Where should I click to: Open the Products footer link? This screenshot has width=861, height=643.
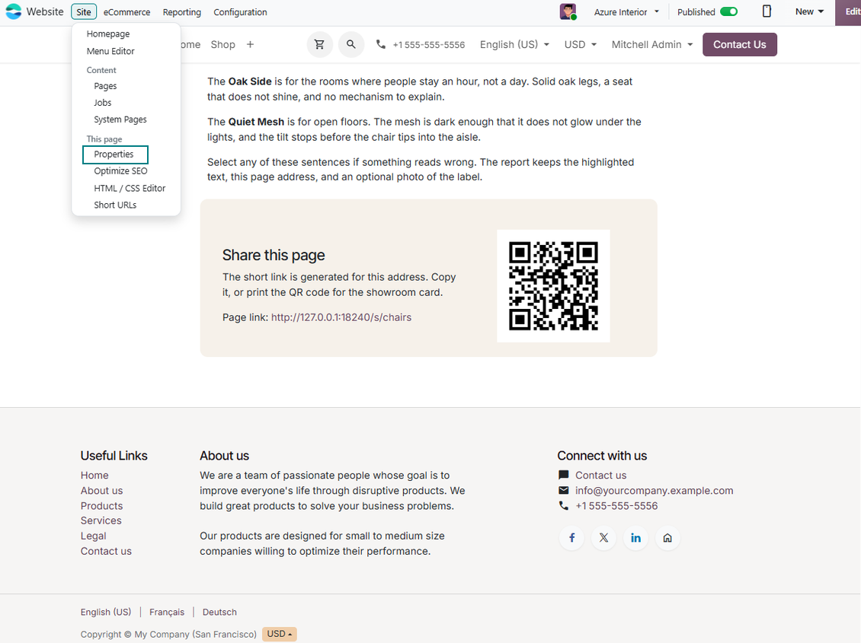pos(101,506)
